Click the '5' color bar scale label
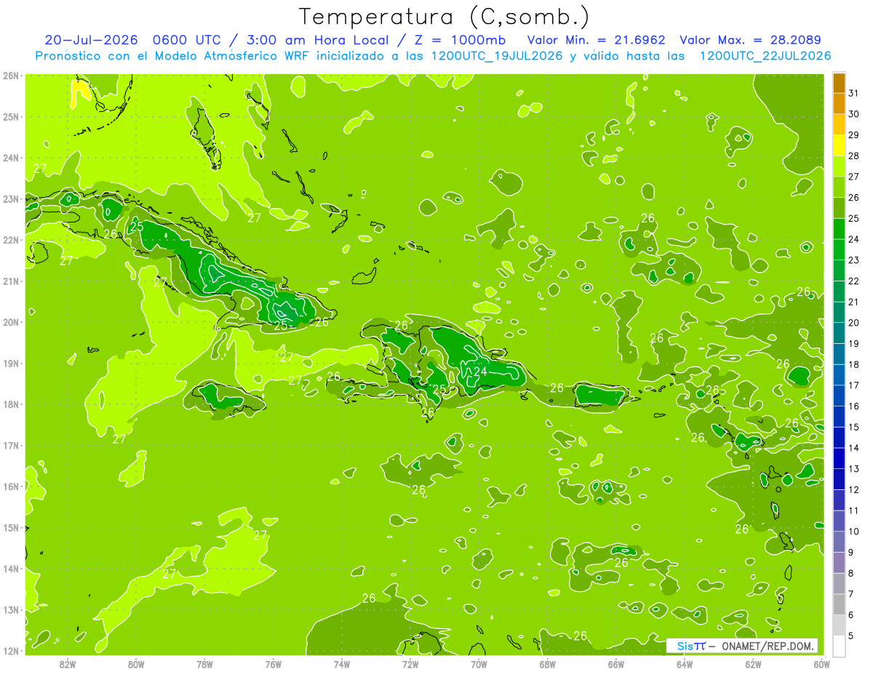The height and width of the screenshot is (674, 873). (850, 635)
